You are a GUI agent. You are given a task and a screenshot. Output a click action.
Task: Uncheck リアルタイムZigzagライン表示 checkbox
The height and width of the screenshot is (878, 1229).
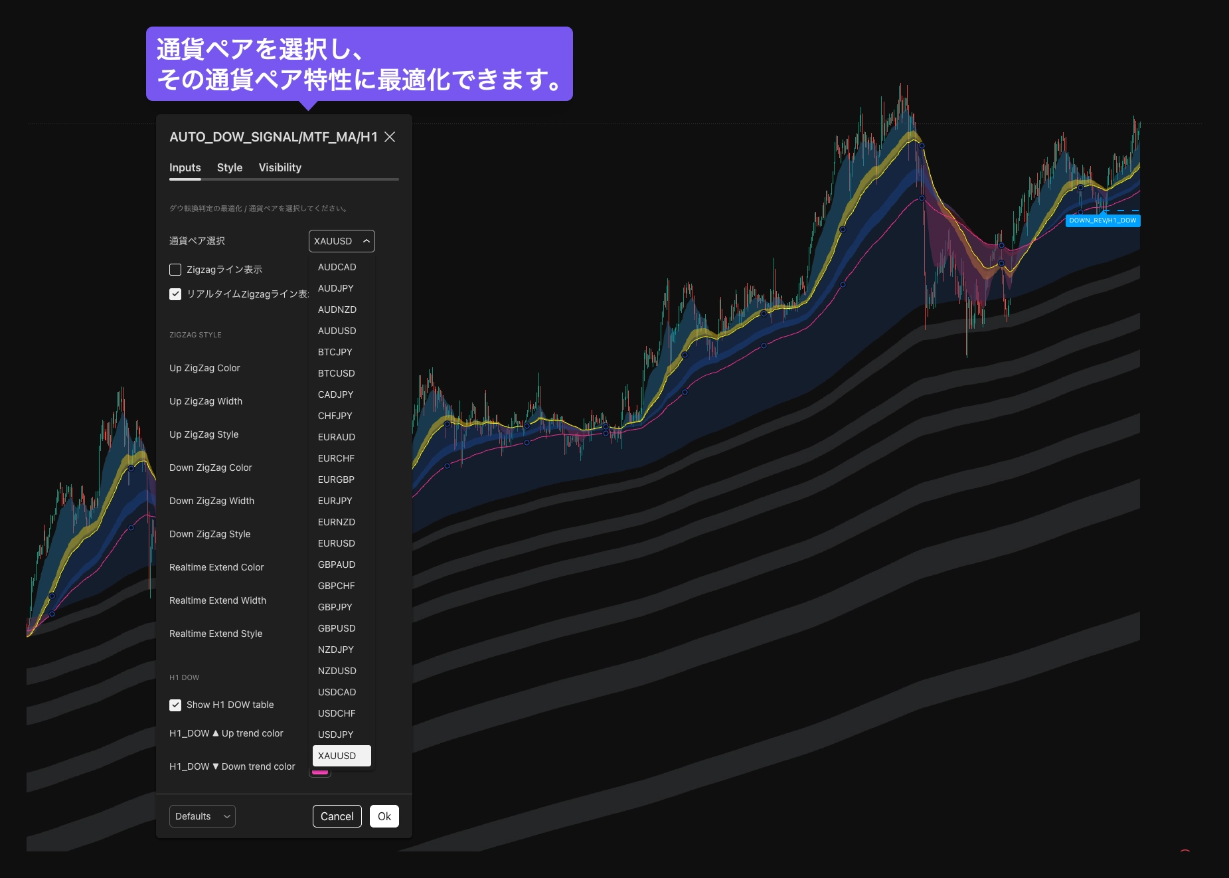175,294
